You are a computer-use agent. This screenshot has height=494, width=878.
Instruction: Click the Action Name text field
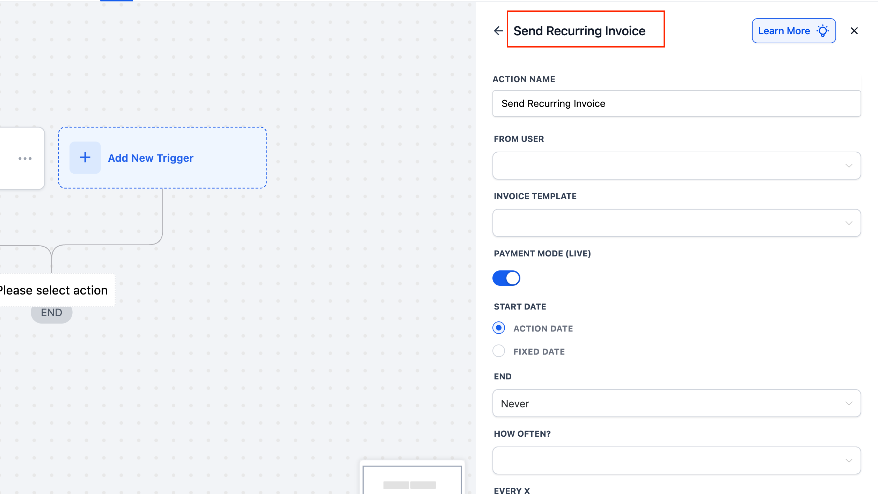click(x=676, y=103)
